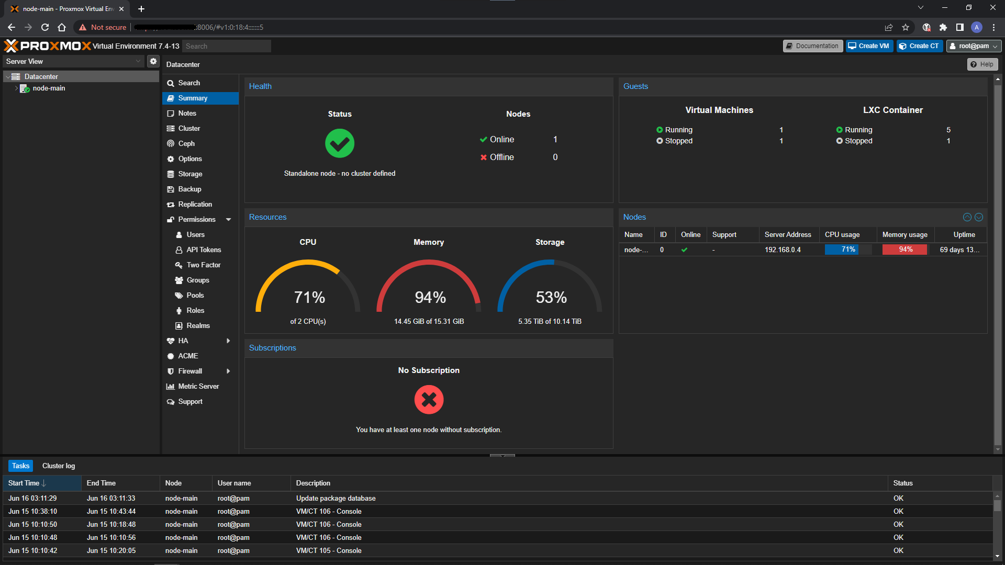The height and width of the screenshot is (565, 1005).
Task: Click the CPU 71% gauge
Action: (x=308, y=287)
